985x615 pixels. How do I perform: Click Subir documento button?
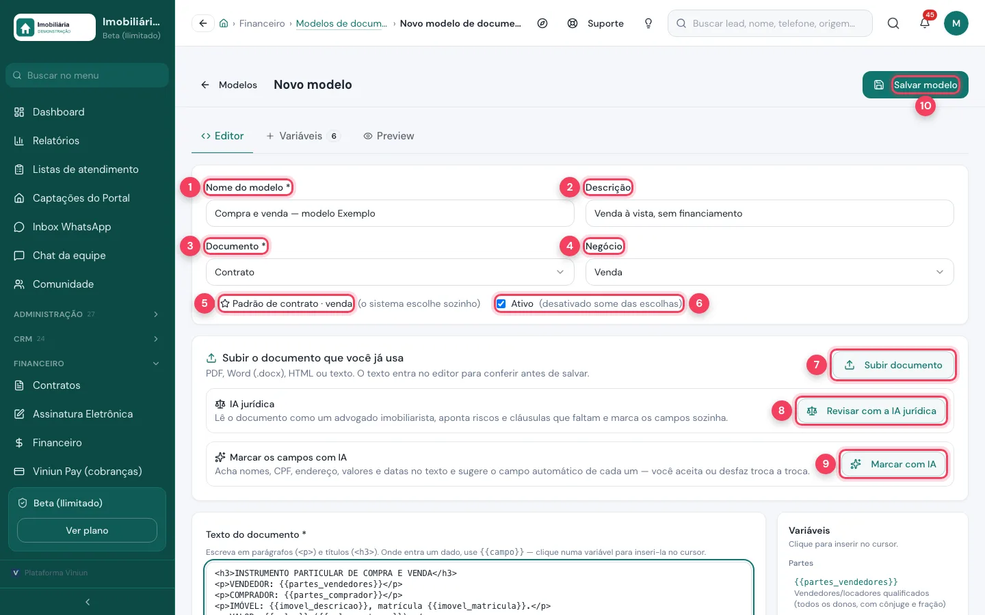coord(893,365)
